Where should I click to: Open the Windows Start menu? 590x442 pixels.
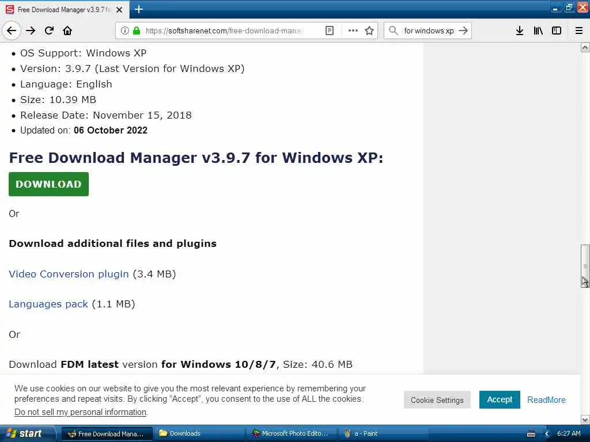tap(27, 433)
